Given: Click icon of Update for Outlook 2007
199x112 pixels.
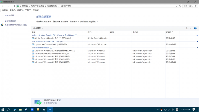Looking at the screenshot, I should pyautogui.click(x=33, y=45).
